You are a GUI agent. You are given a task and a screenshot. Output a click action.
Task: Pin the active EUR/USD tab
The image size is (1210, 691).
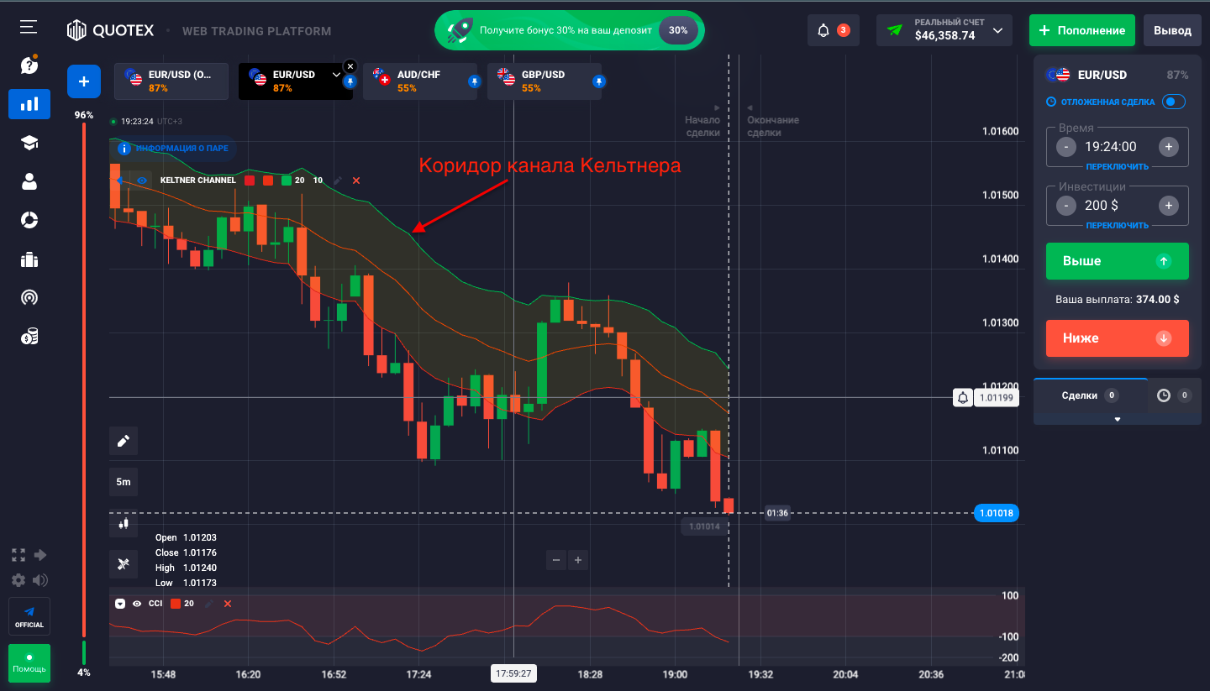350,81
